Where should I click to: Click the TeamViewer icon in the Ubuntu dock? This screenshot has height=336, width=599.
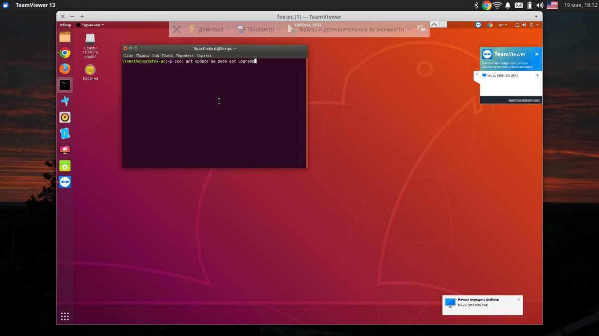[x=65, y=182]
